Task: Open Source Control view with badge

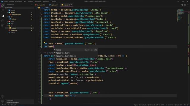Action: coord(2,16)
